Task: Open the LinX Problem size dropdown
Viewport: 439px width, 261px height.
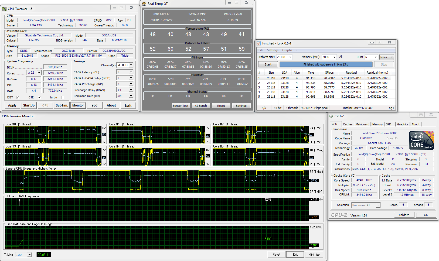Action: [290, 57]
